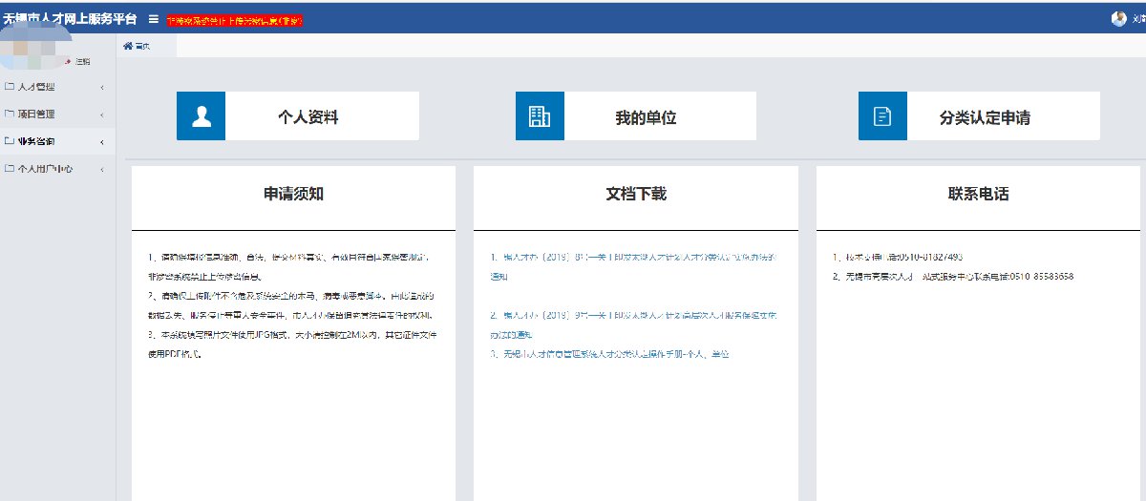The width and height of the screenshot is (1146, 501).
Task: Click the 分类认定申请 document icon
Action: (x=882, y=116)
